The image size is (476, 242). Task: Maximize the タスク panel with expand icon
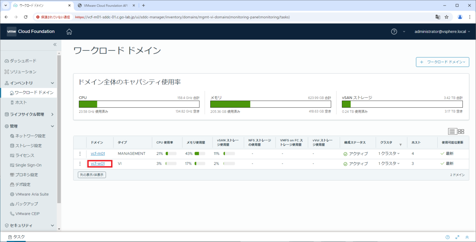coord(457,237)
